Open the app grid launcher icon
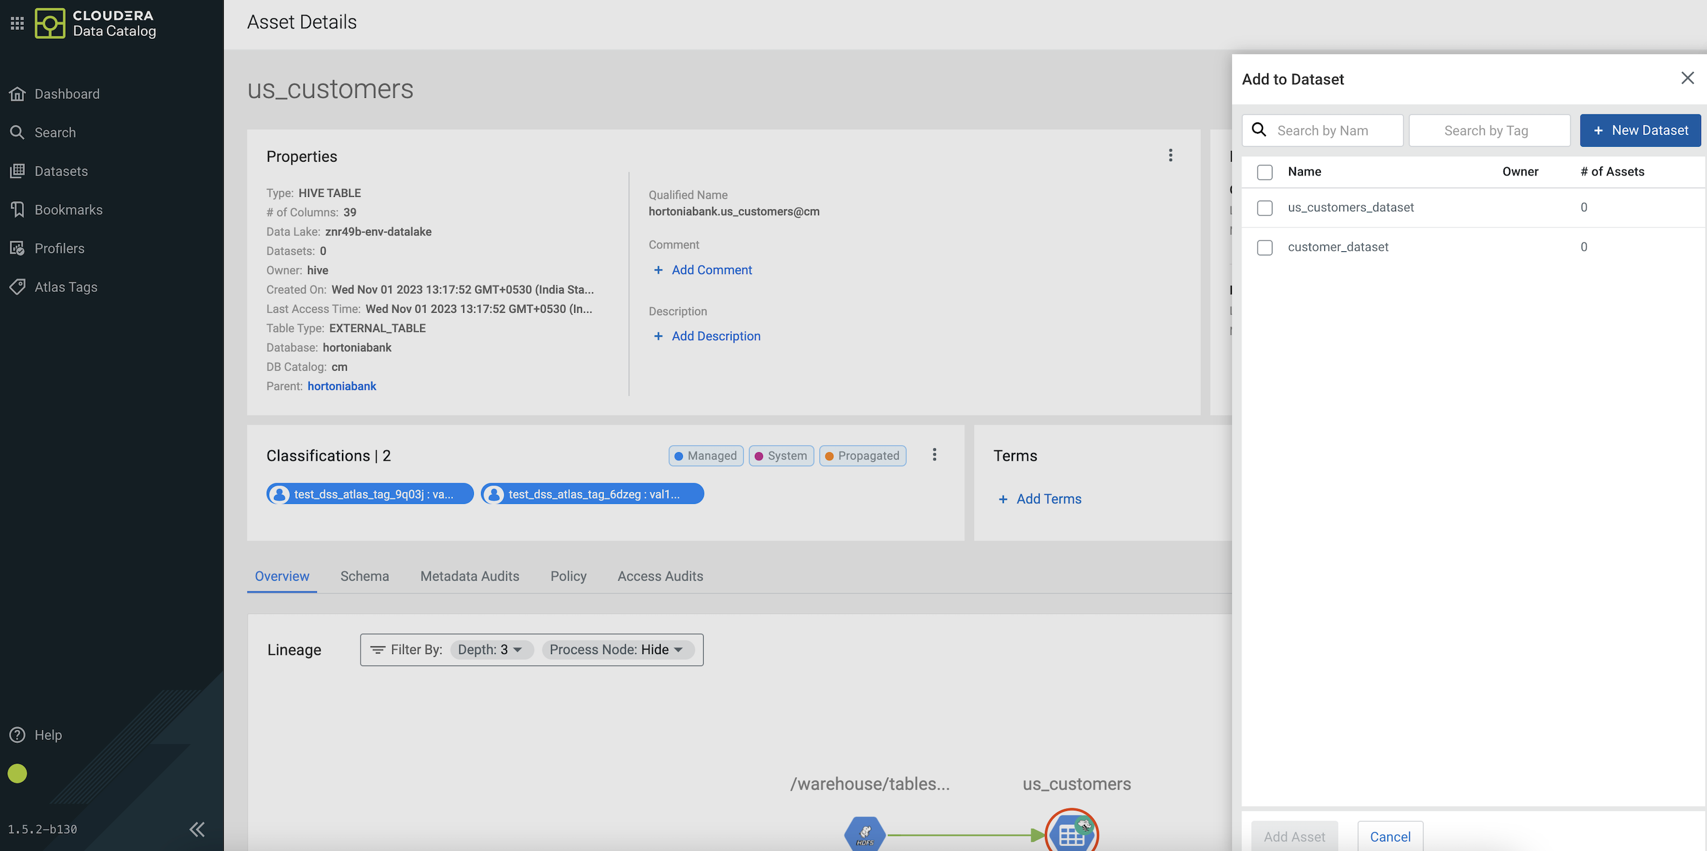 click(x=17, y=23)
